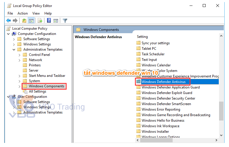
Task: Click the scroll down arrow
Action: (221, 135)
